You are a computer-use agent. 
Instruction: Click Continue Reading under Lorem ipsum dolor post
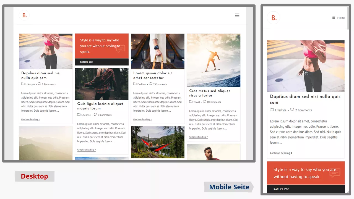(142, 119)
